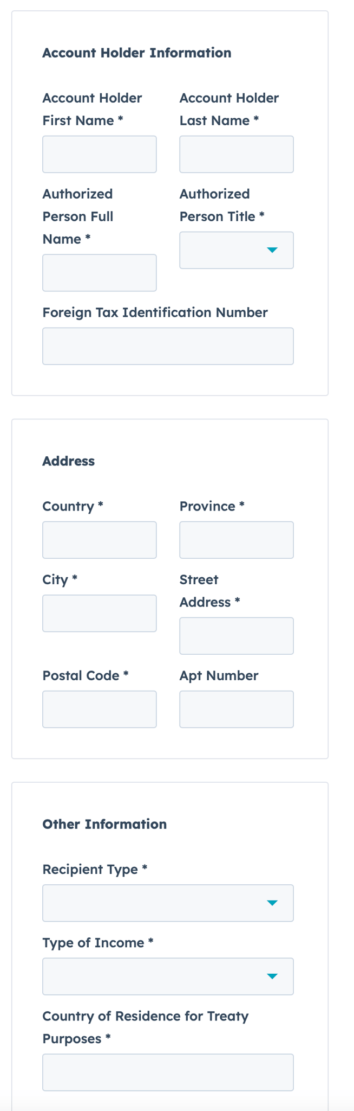The image size is (354, 1111).
Task: Click the Account Holder Information heading
Action: (x=137, y=53)
